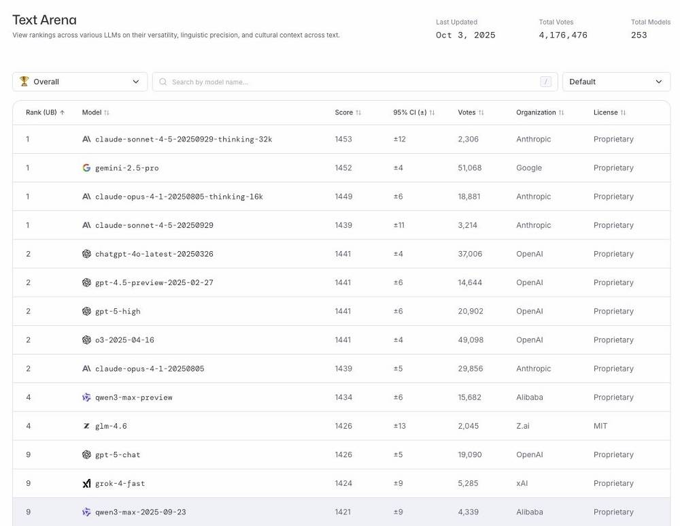The height and width of the screenshot is (526, 680).
Task: Sort by the License column header
Action: click(x=609, y=113)
